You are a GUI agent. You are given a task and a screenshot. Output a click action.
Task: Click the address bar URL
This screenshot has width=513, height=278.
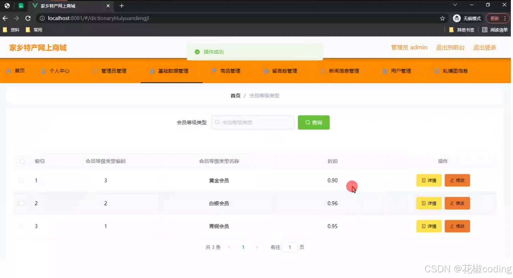click(99, 18)
